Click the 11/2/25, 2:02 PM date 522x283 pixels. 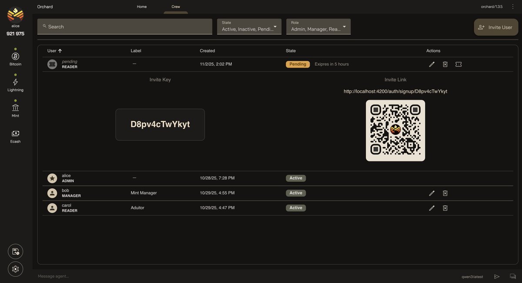point(216,64)
